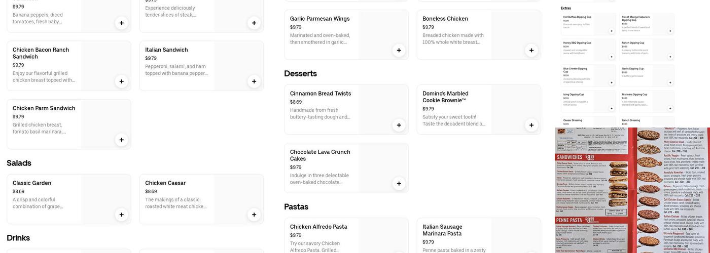Add Cinnamon Bread Twists to cart

[399, 125]
